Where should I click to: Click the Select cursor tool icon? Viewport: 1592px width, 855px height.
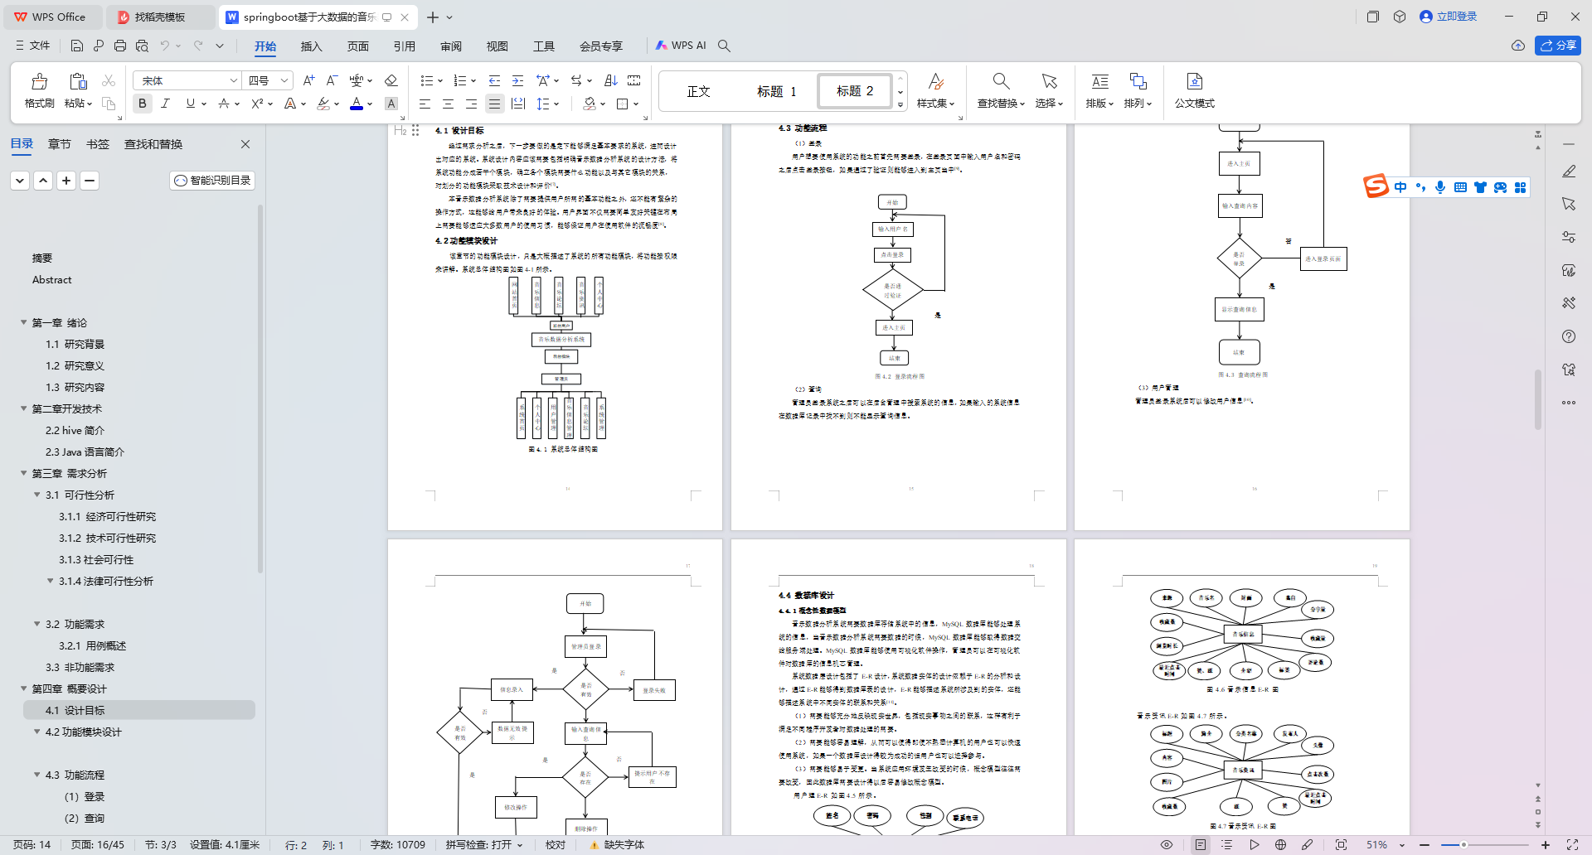(x=1049, y=81)
